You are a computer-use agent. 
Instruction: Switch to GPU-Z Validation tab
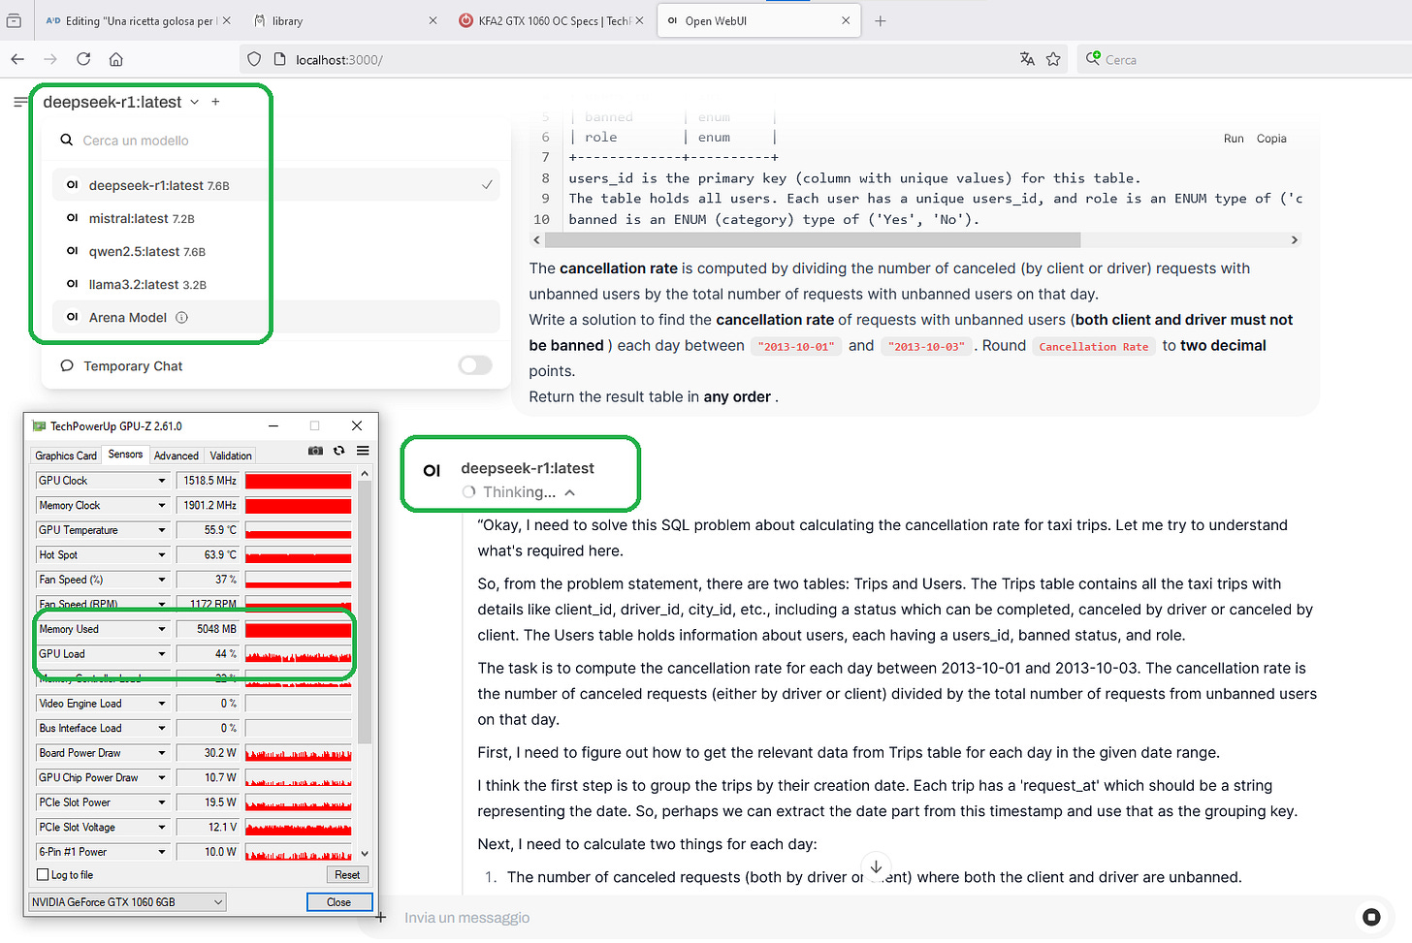point(231,456)
